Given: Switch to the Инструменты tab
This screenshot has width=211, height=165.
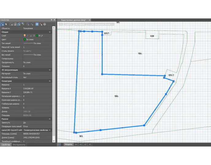Looking at the screenshot, I should (x=19, y=144).
